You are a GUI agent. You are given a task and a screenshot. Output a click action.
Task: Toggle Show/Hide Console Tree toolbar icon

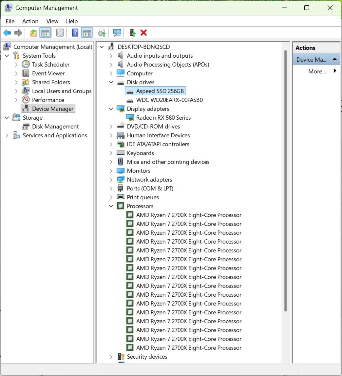tap(45, 33)
